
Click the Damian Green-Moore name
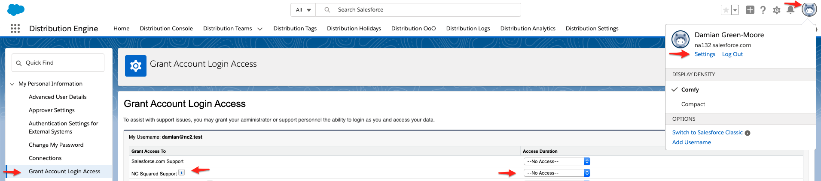click(729, 35)
